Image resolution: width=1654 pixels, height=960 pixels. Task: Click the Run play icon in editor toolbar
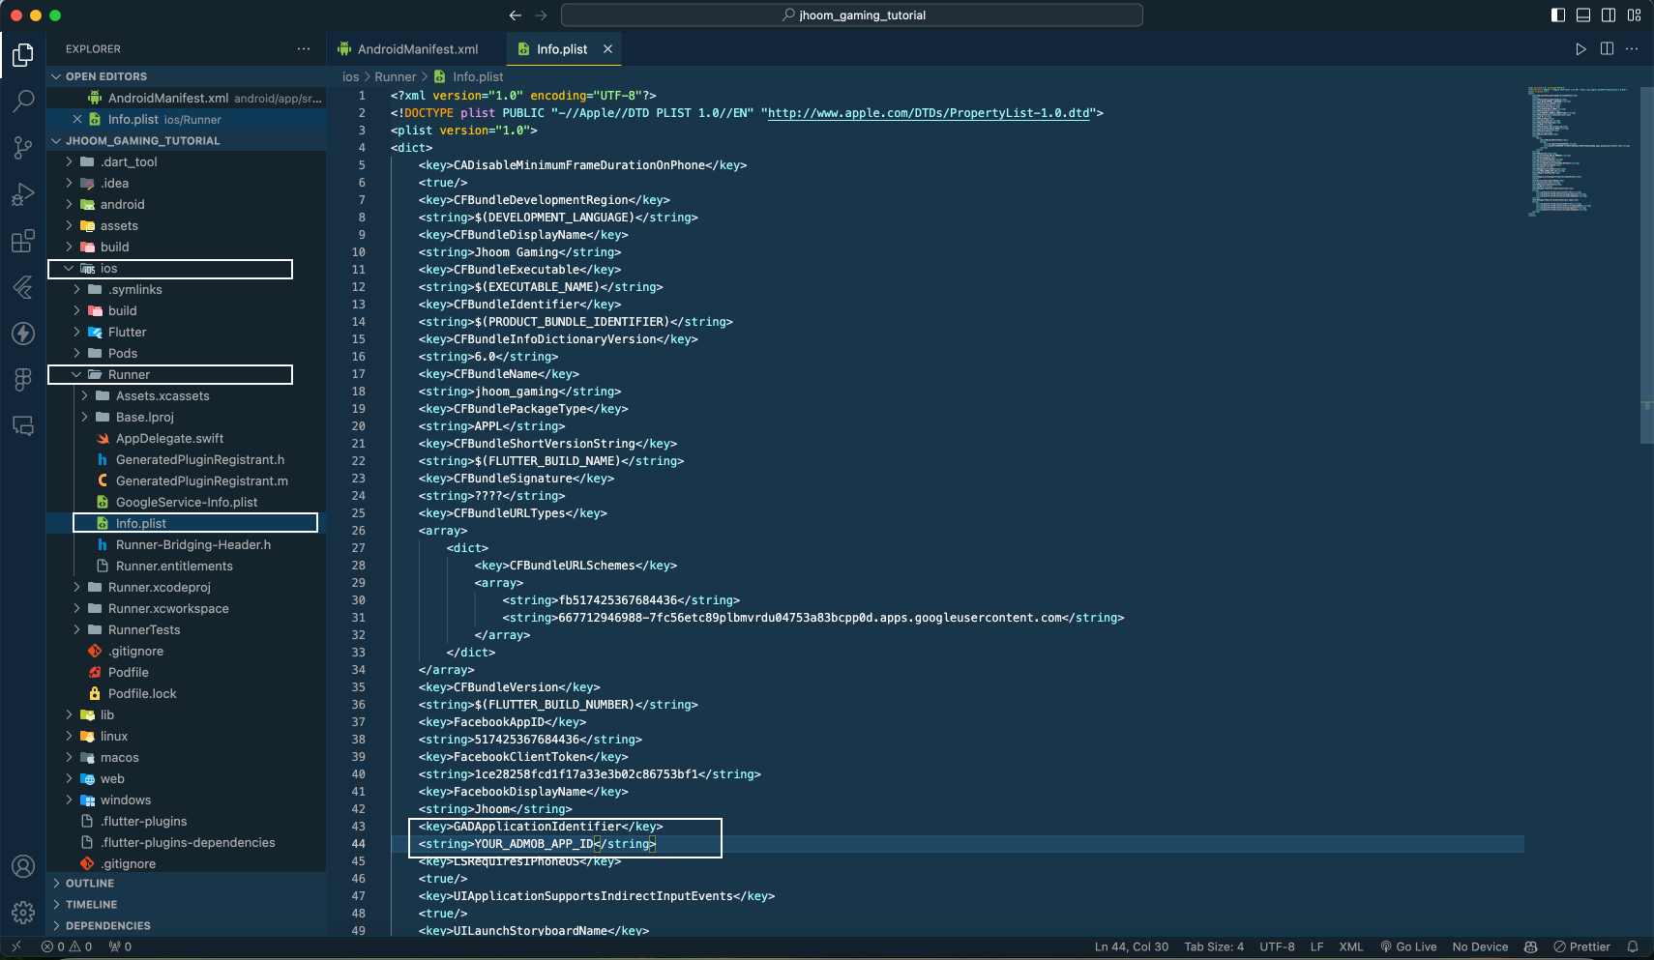point(1580,49)
